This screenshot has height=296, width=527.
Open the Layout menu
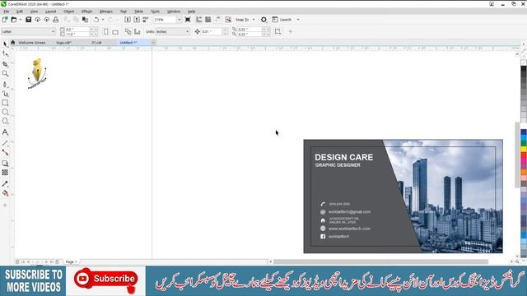point(51,12)
